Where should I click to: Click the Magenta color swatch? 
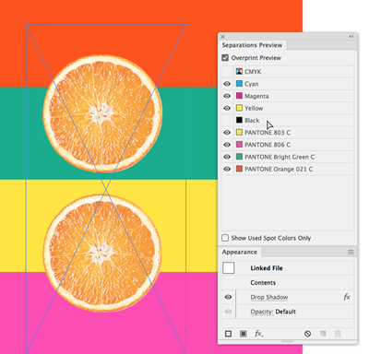point(239,96)
